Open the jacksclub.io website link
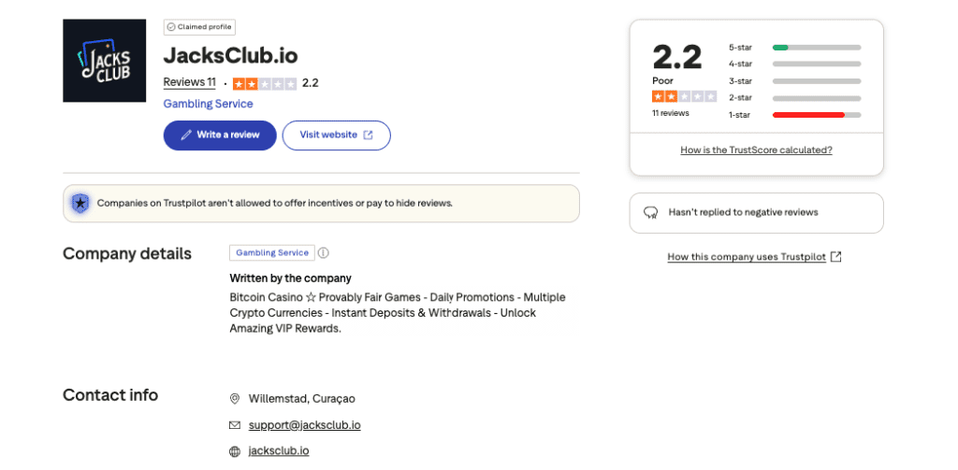The image size is (958, 470). [279, 451]
